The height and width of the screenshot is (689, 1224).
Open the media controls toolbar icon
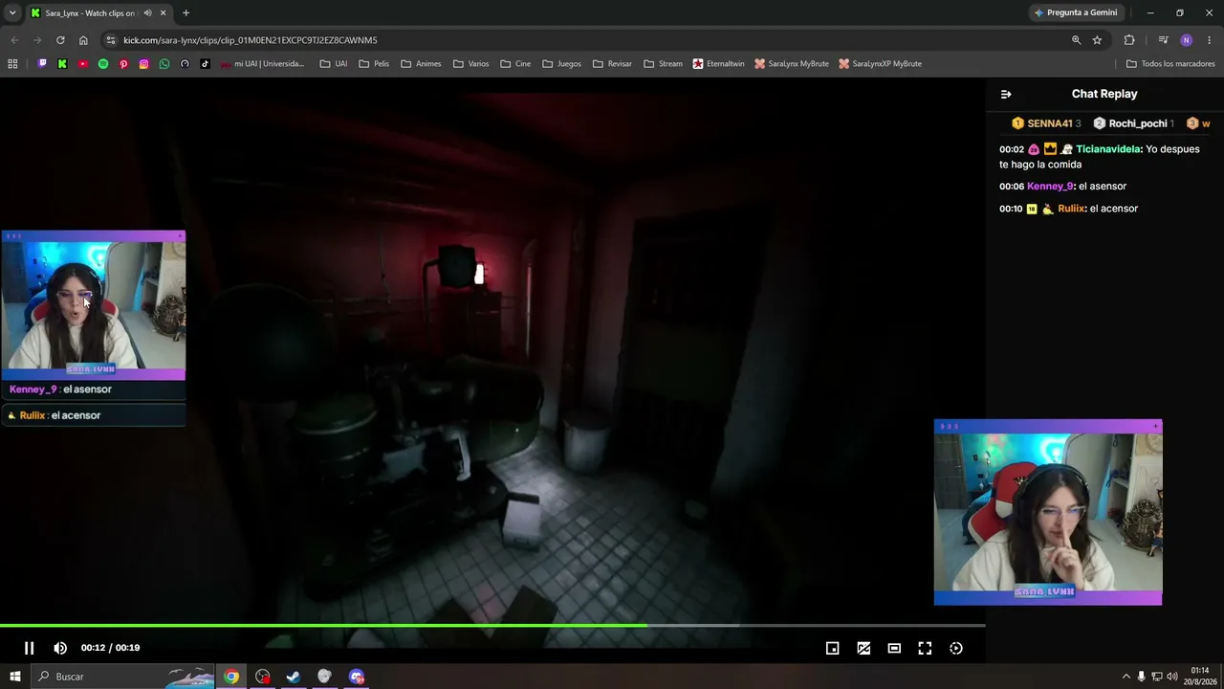click(x=1163, y=40)
